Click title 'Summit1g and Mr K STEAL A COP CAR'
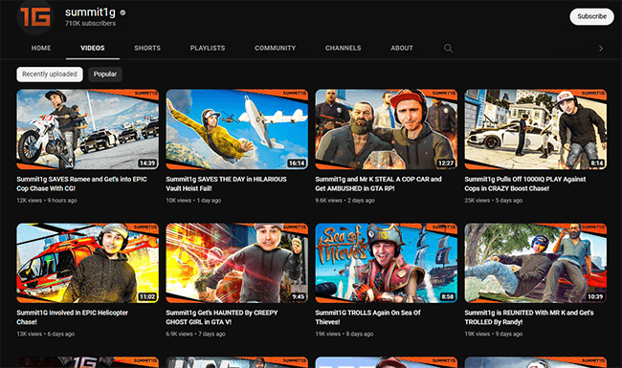The image size is (622, 368). click(378, 184)
